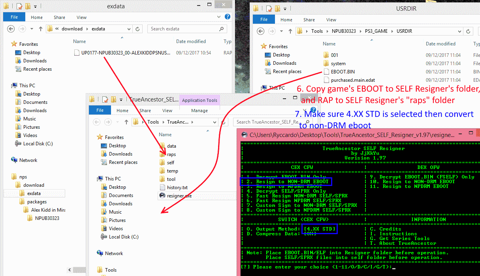Open Music under This PC in exdata window
Screen dimensions: 480x276
click(x=29, y=118)
